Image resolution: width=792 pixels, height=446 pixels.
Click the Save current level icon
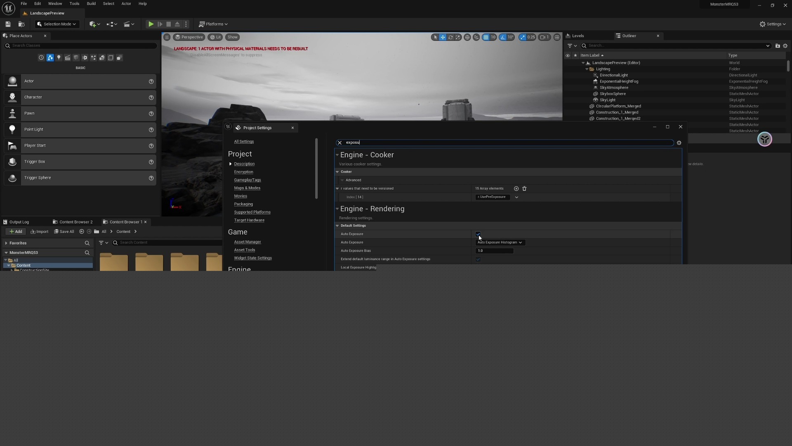8,24
